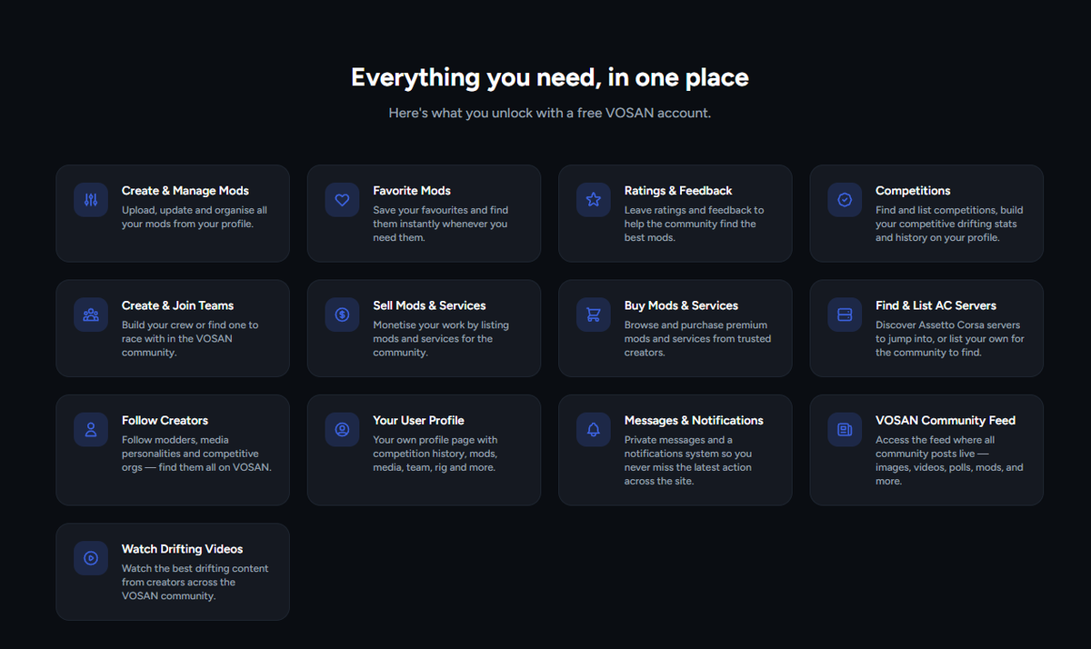Screen dimensions: 1091x649
Task: Click the 'Follow modders, media personalities' description
Action: tap(196, 454)
